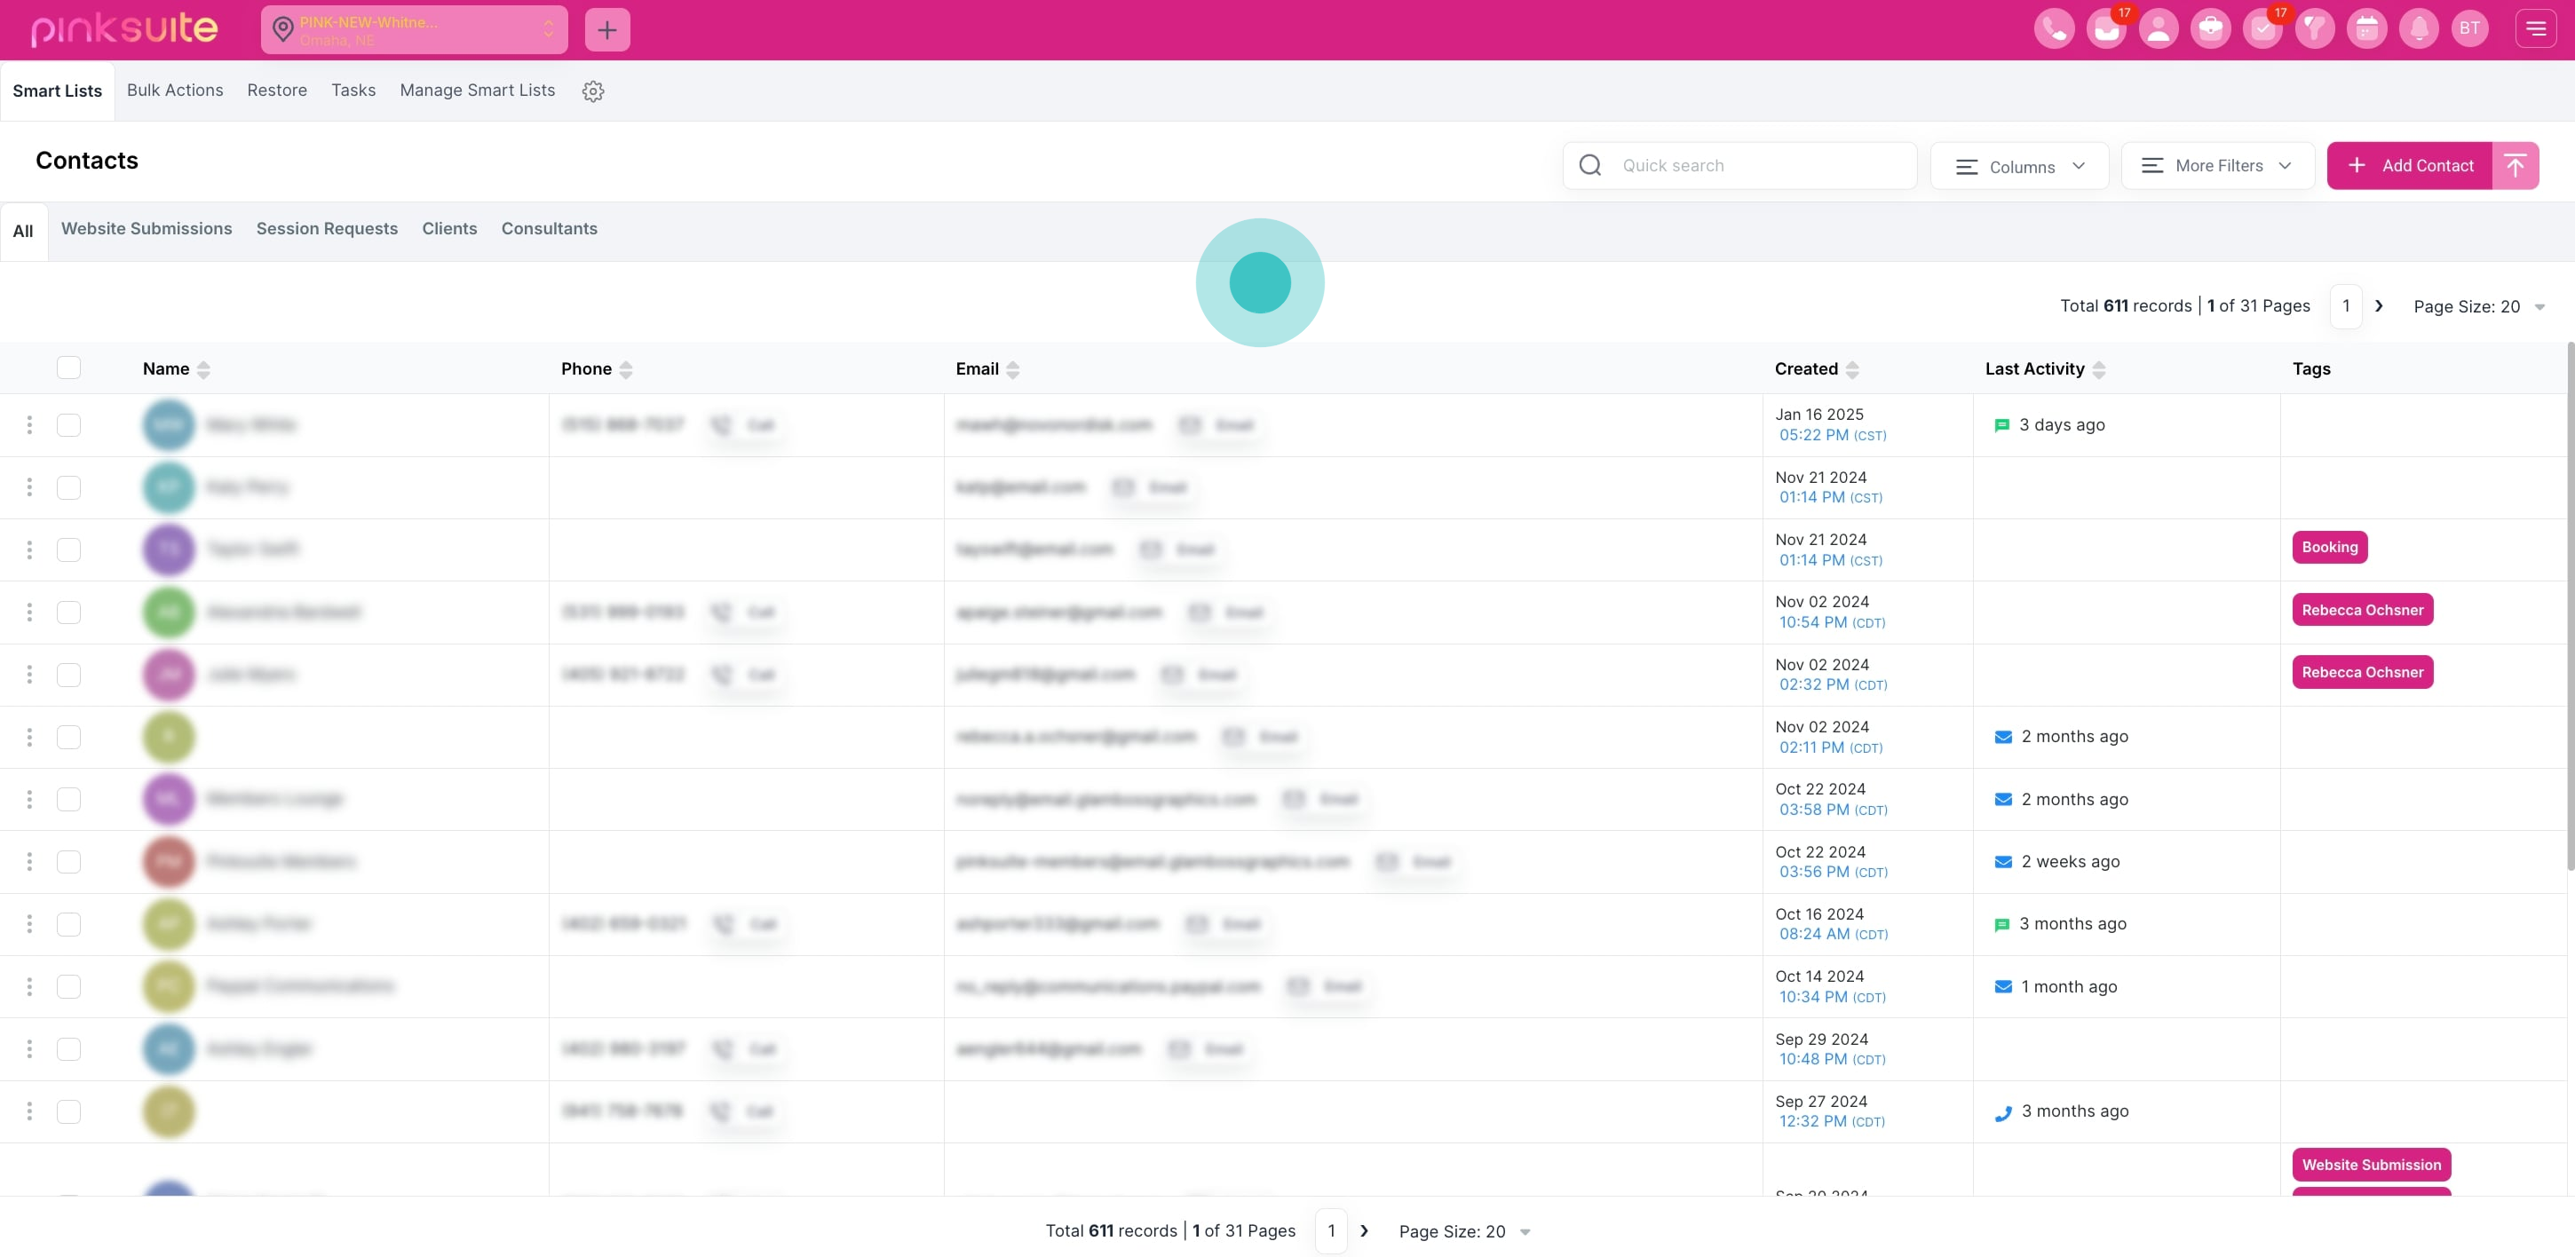Screen dimensions: 2575x1257
Task: Click the pink Booking tag badge
Action: (2329, 548)
